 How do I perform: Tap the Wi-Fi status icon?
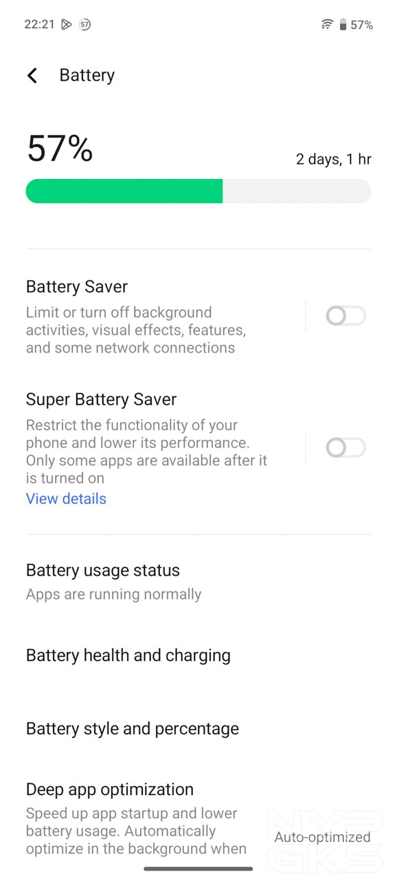tap(328, 23)
